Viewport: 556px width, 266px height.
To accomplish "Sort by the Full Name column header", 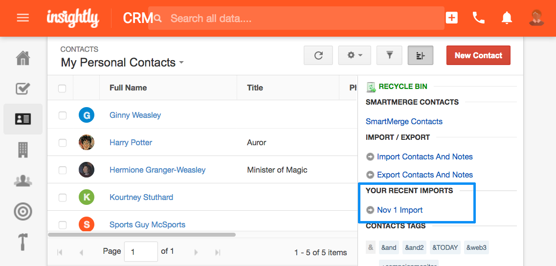I will point(128,88).
